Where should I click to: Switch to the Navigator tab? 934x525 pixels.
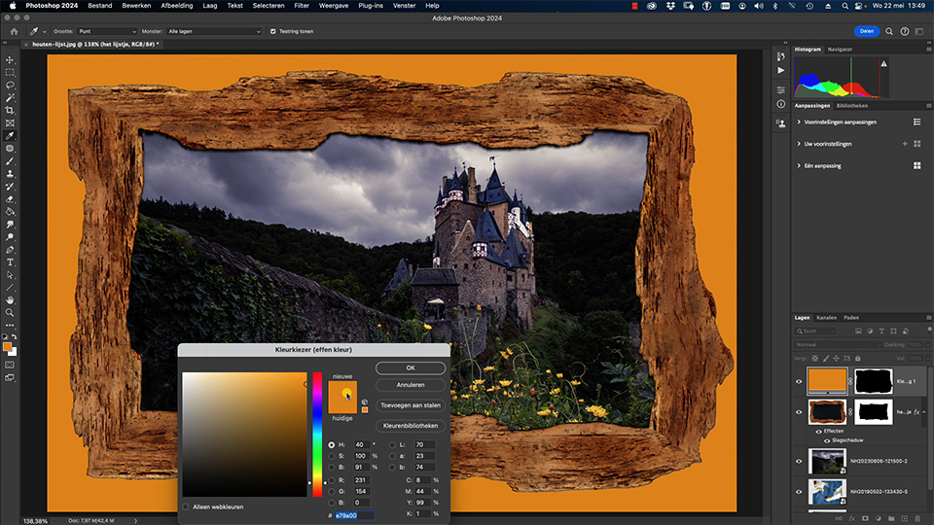click(x=840, y=50)
